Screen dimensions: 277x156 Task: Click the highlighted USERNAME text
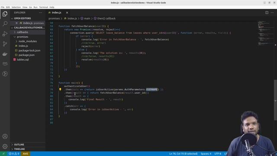click(152, 89)
